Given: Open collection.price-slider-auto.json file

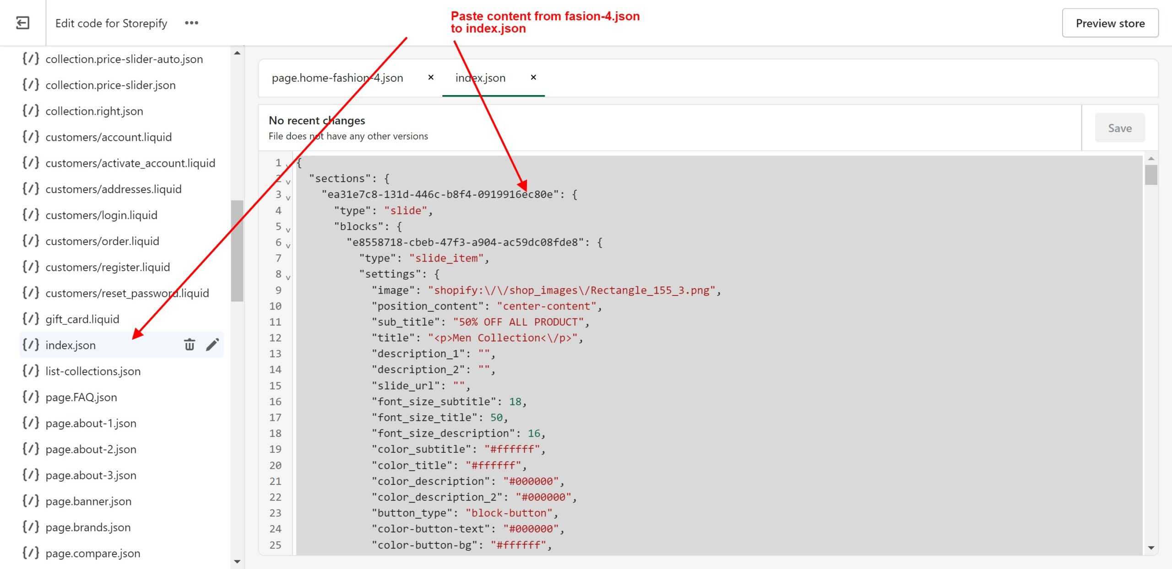Looking at the screenshot, I should click(124, 59).
